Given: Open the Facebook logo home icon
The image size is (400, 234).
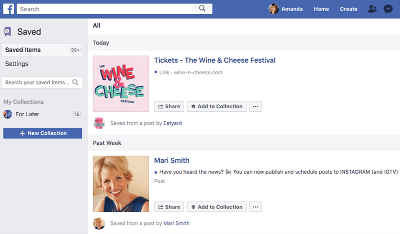Looking at the screenshot, I should tap(8, 9).
